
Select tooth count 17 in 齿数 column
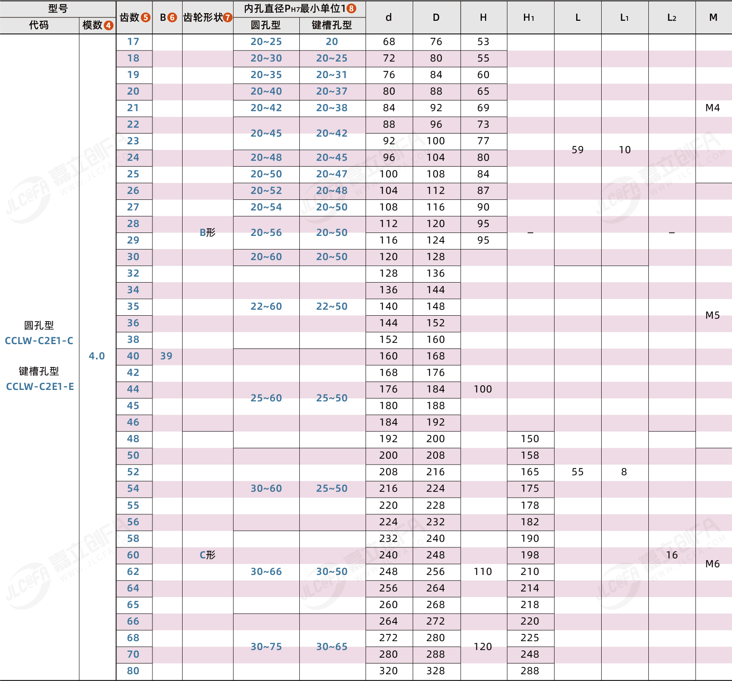(x=133, y=42)
